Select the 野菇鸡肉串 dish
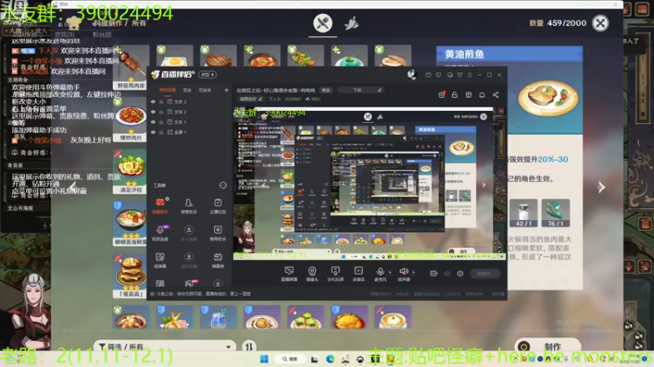The image size is (654, 367). (x=131, y=67)
